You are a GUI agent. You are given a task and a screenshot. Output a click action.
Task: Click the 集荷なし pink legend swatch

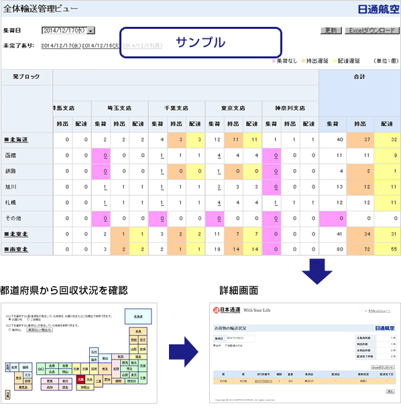pyautogui.click(x=274, y=61)
